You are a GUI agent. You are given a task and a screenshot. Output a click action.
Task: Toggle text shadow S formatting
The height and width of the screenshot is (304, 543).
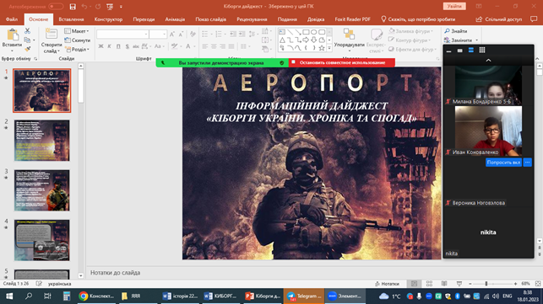(x=127, y=46)
